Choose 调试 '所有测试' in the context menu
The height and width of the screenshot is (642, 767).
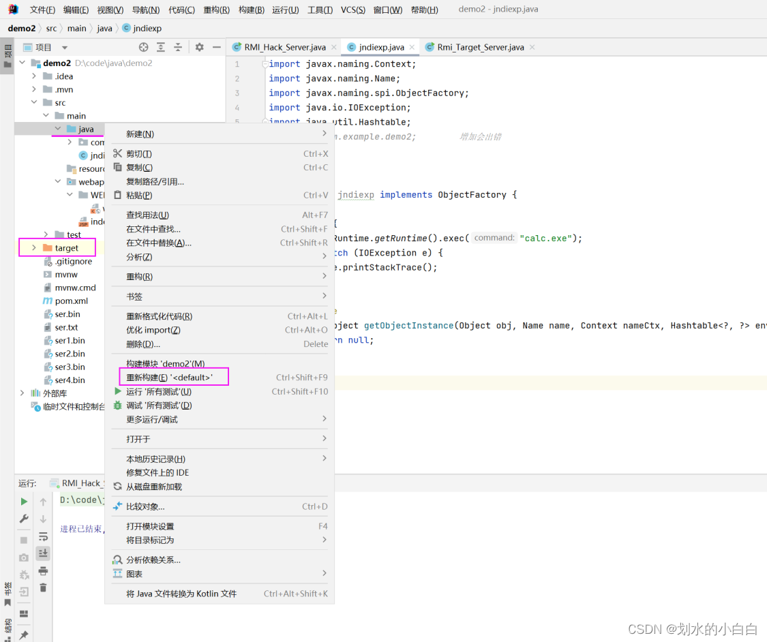coord(219,406)
